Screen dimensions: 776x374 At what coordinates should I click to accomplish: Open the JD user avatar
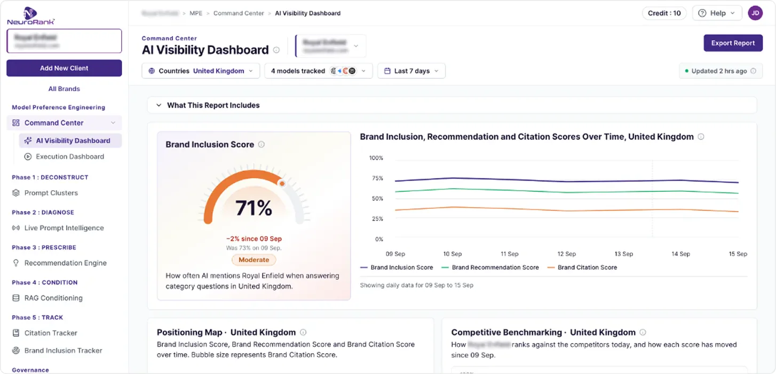click(755, 13)
